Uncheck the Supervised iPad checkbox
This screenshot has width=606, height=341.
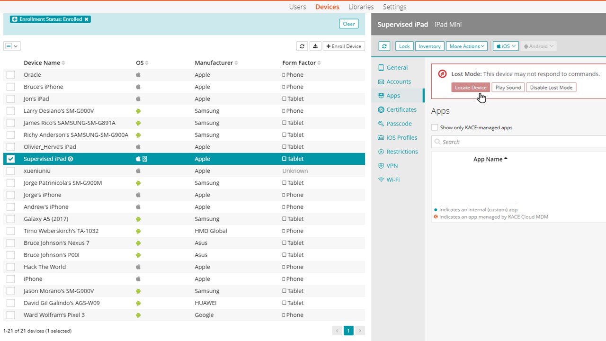11,159
